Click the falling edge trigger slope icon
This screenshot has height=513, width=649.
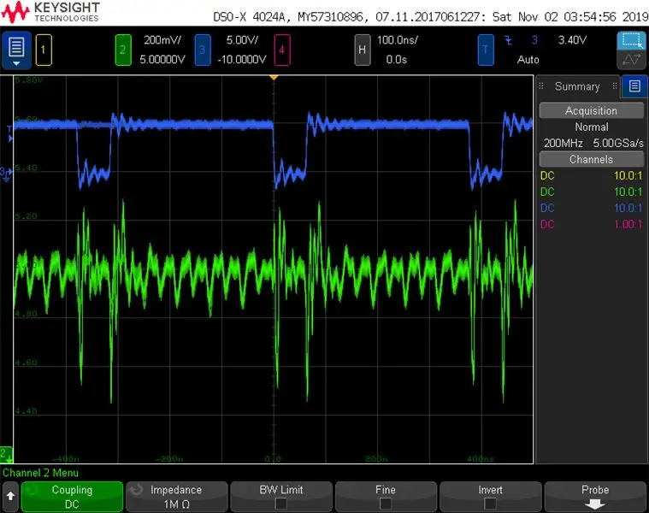coord(508,40)
